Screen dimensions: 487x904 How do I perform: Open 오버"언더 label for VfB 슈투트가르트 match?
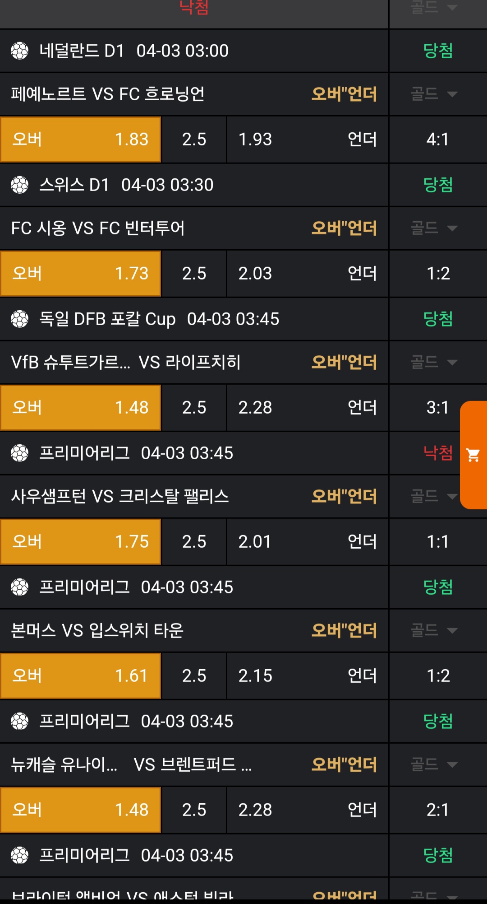(x=344, y=362)
